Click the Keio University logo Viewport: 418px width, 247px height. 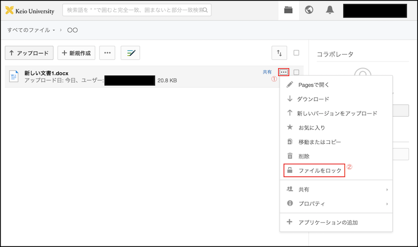(x=30, y=10)
